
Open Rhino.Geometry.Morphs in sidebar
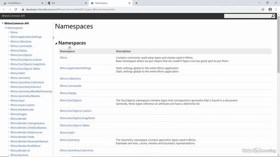click(25, 96)
